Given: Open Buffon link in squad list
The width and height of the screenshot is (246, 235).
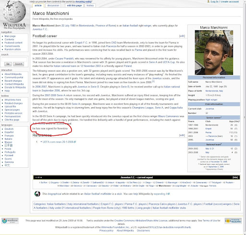Looking at the screenshot, I should coord(44,183).
